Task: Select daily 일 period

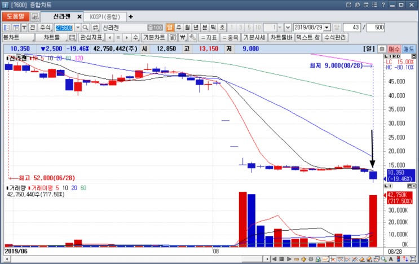Action: (x=170, y=28)
